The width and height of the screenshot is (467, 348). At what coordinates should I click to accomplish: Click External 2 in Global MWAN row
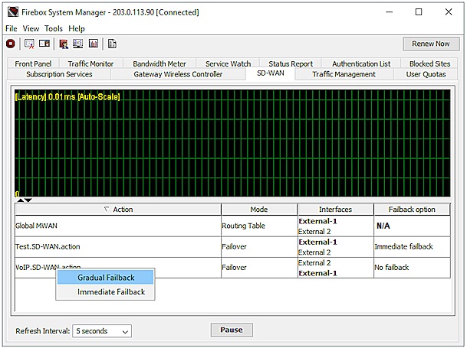pos(314,232)
